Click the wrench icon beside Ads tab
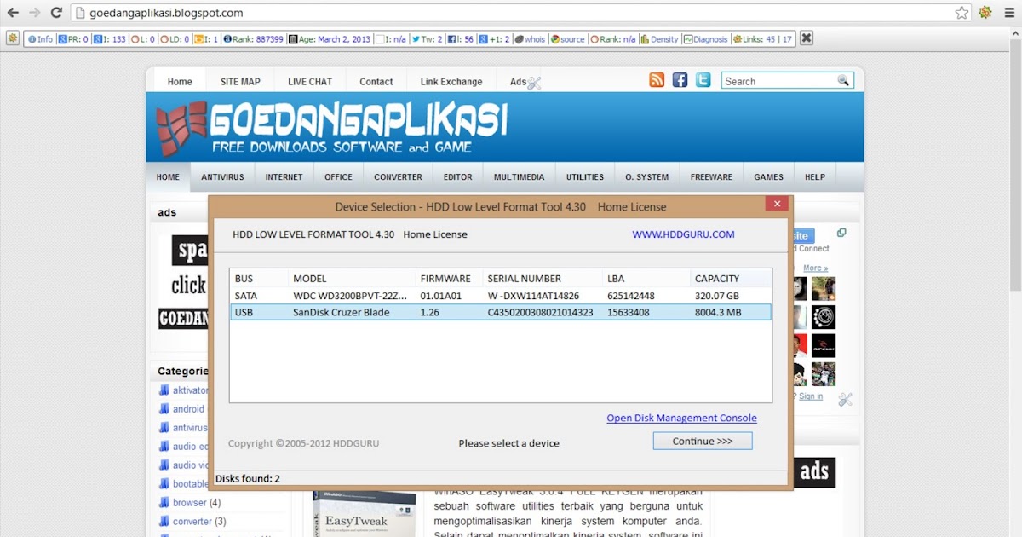This screenshot has height=537, width=1022. point(534,83)
